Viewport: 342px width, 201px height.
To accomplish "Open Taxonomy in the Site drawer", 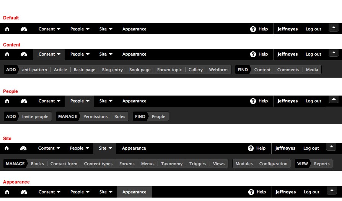I will pos(172,164).
